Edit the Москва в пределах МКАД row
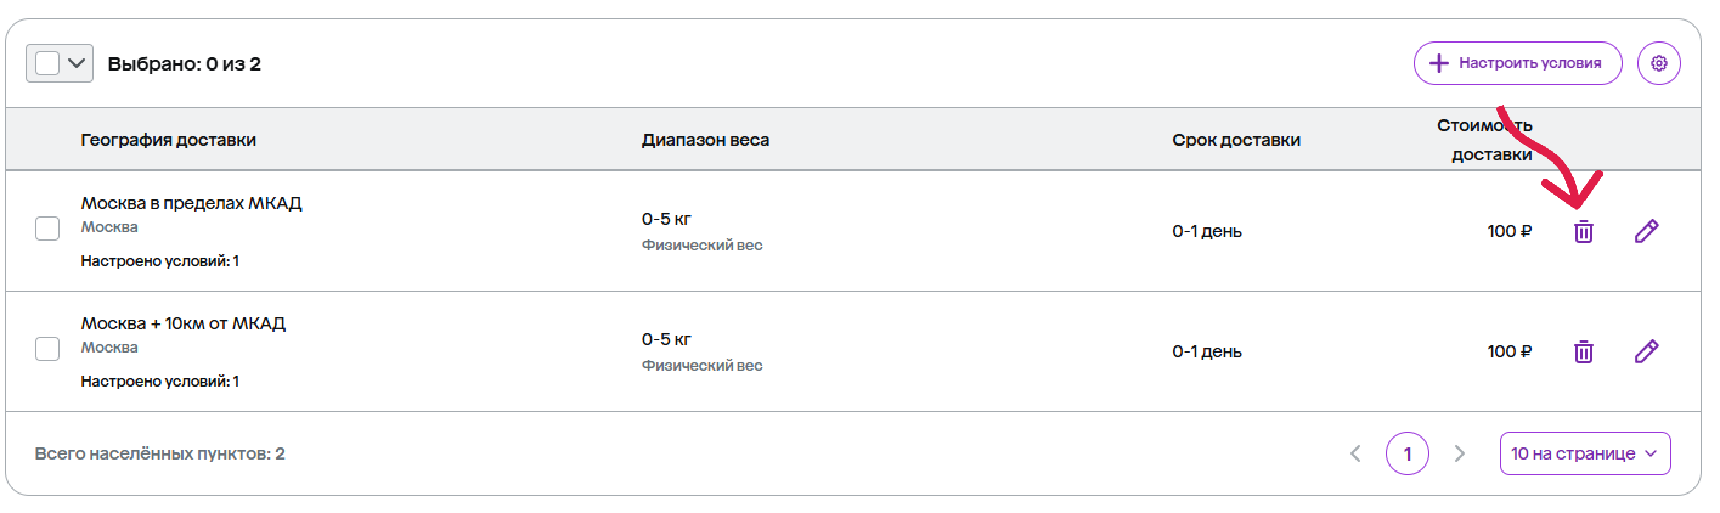Image resolution: width=1720 pixels, height=513 pixels. coord(1646,231)
